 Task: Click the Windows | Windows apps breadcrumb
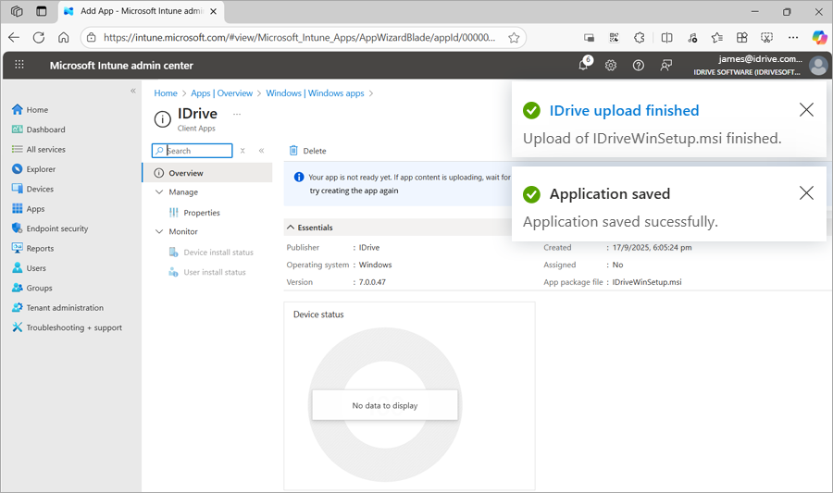click(x=315, y=93)
